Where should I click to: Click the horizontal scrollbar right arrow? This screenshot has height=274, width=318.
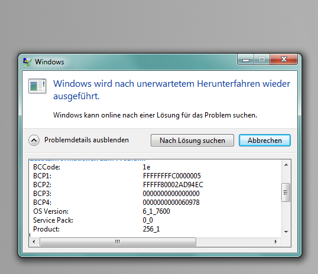tap(275, 242)
